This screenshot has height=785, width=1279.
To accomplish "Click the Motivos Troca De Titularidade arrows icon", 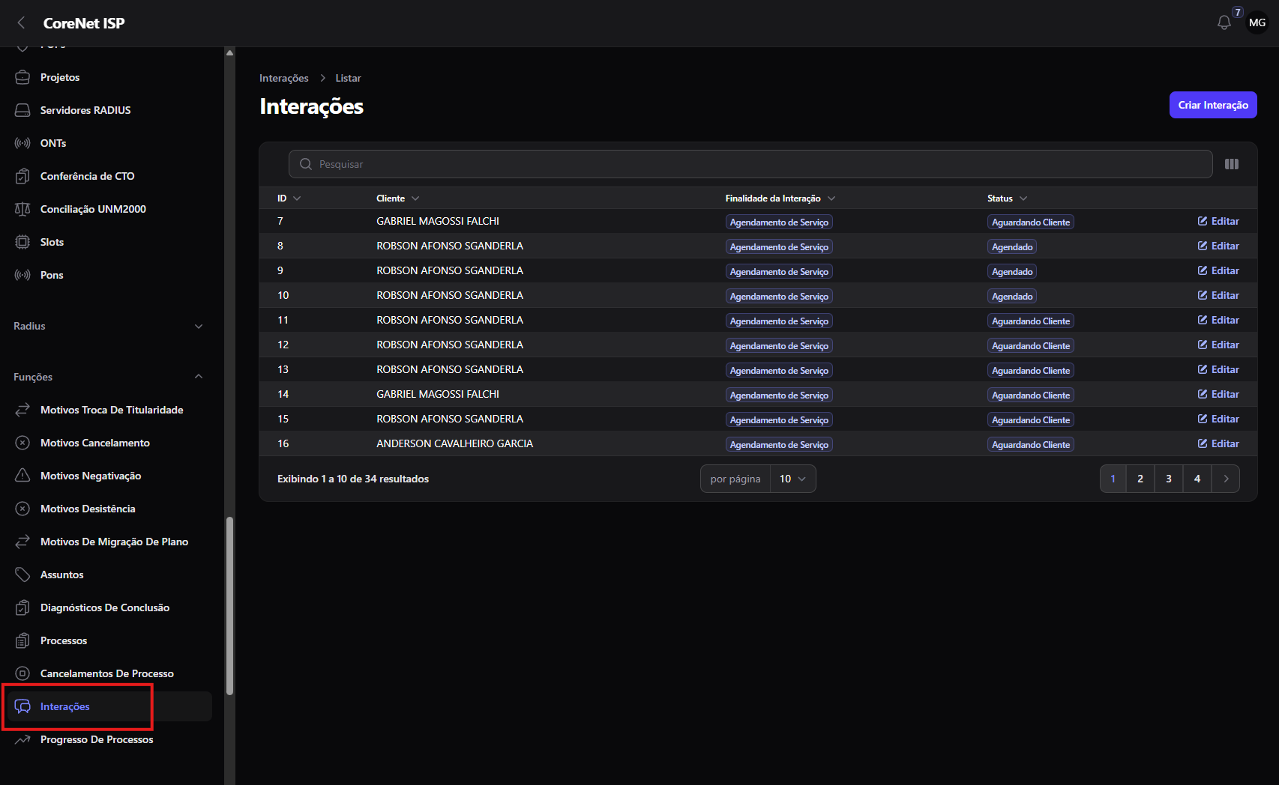I will point(22,410).
